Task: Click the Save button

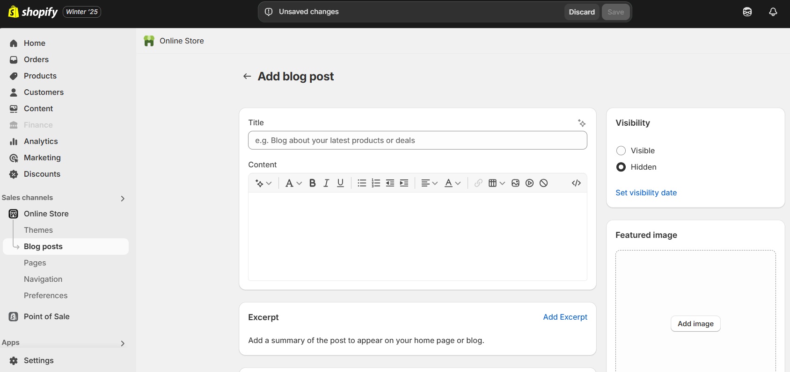Action: tap(615, 12)
